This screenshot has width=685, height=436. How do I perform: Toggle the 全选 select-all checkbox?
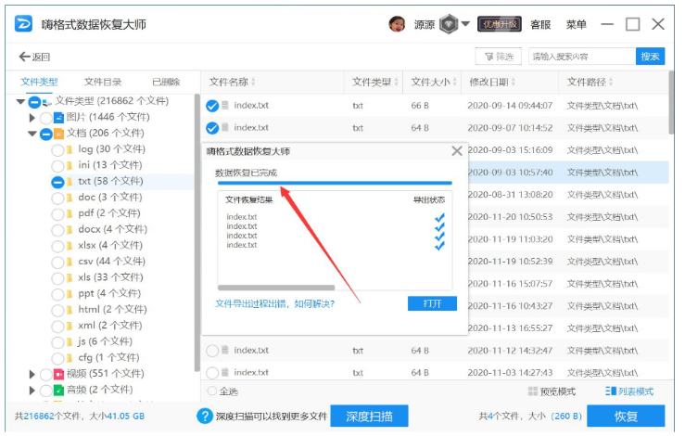(212, 391)
